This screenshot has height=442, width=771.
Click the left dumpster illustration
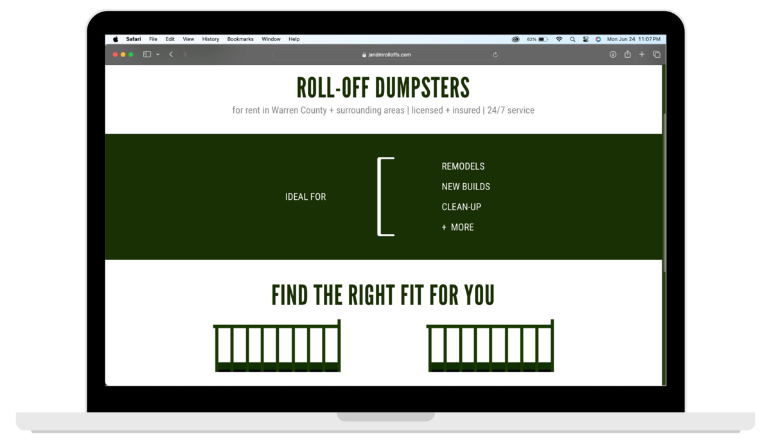(x=277, y=346)
